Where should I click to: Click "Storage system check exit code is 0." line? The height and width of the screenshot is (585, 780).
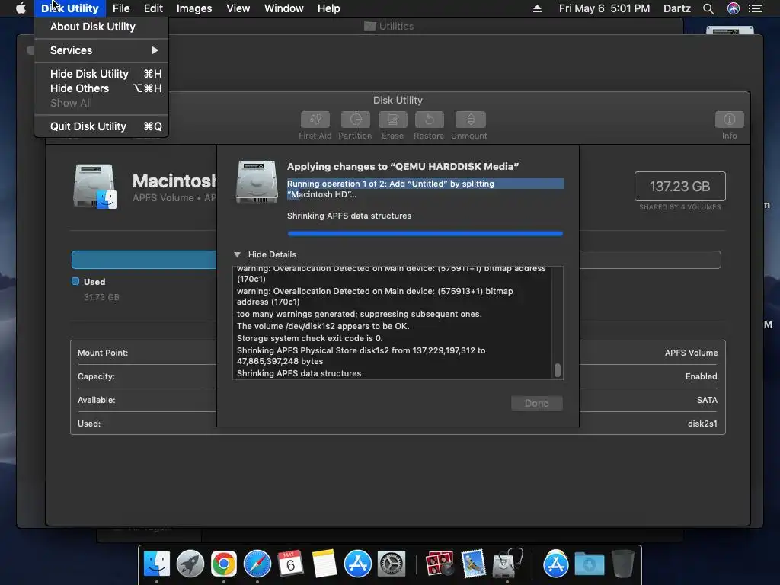[x=309, y=338]
